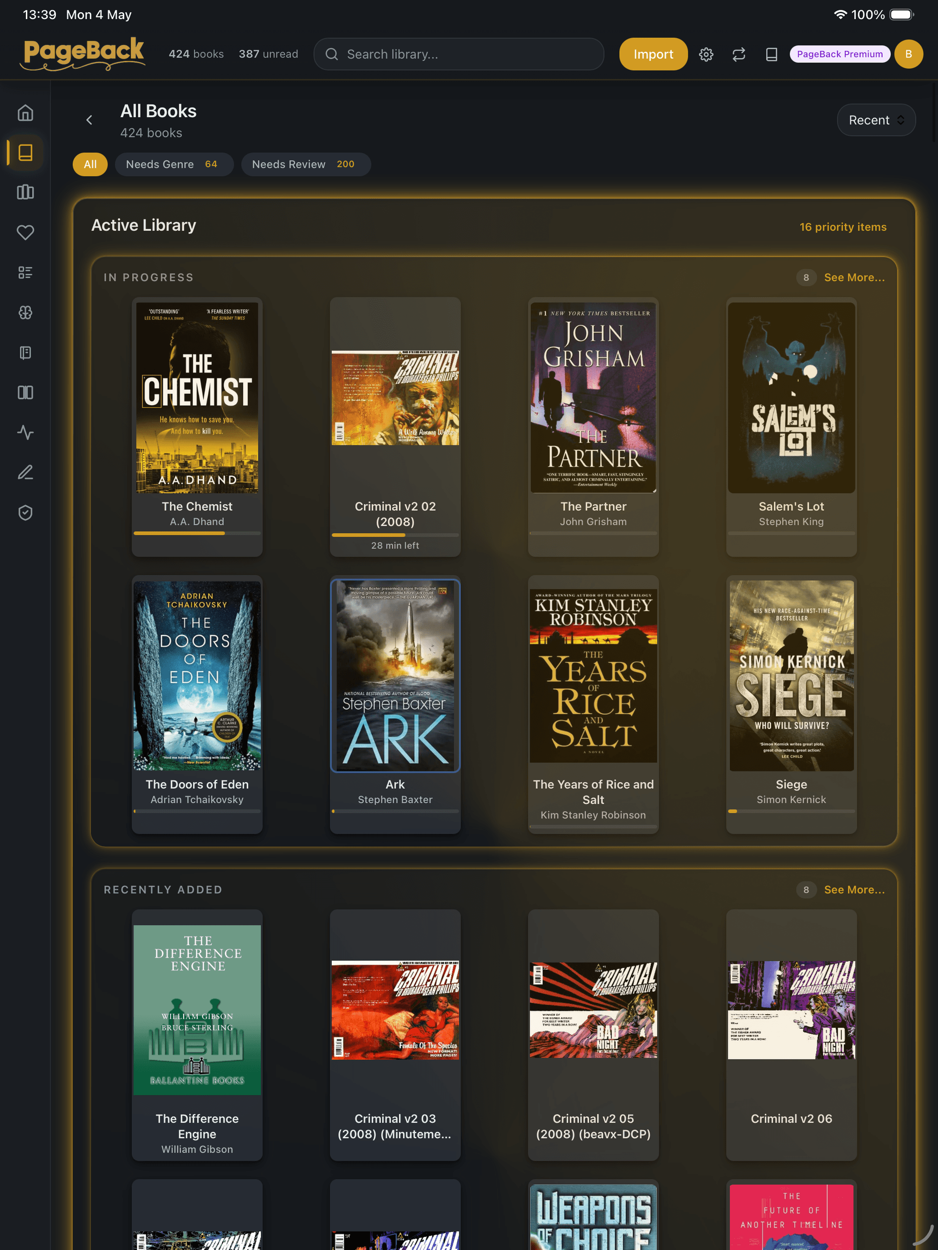Click the 13:39 clock in status bar
The image size is (938, 1250).
pos(40,15)
